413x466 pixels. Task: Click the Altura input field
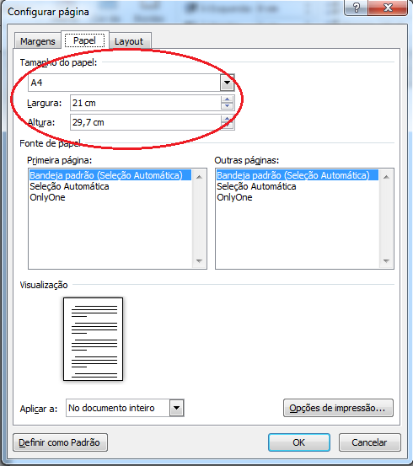[x=146, y=122]
